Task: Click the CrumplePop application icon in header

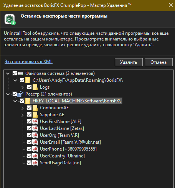Action: pos(10,19)
